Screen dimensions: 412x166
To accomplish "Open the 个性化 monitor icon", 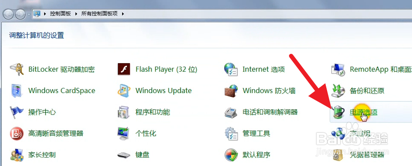I will (123, 134).
